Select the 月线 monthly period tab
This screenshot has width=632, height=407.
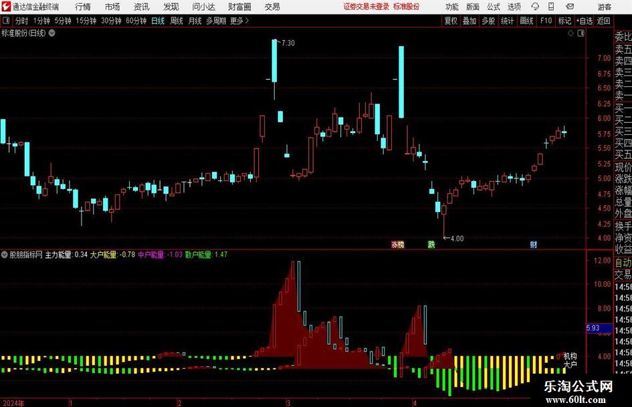click(x=195, y=21)
